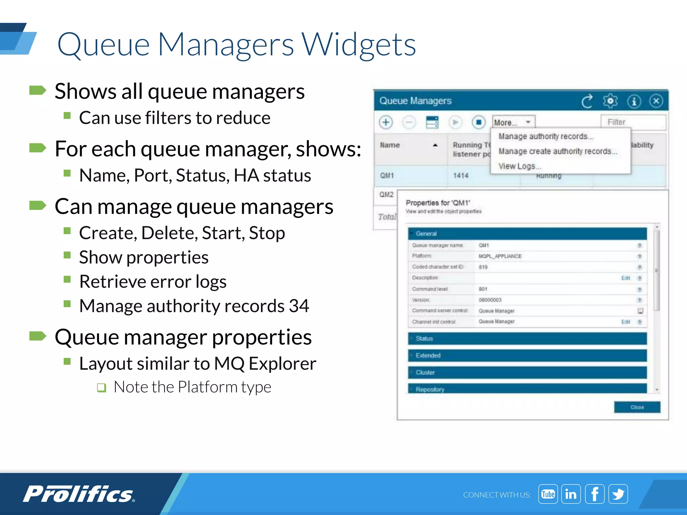Select 'Manage authority records...' menu entry
This screenshot has width=687, height=515.
point(546,136)
